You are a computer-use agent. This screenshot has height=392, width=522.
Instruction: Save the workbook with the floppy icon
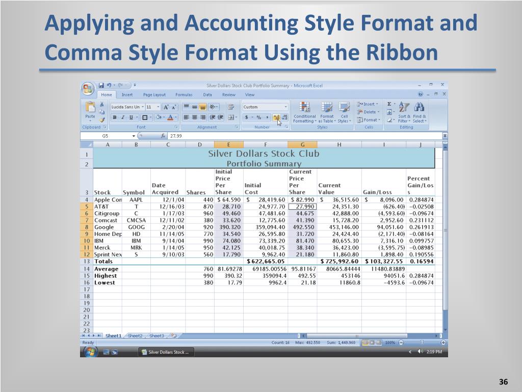coord(101,85)
